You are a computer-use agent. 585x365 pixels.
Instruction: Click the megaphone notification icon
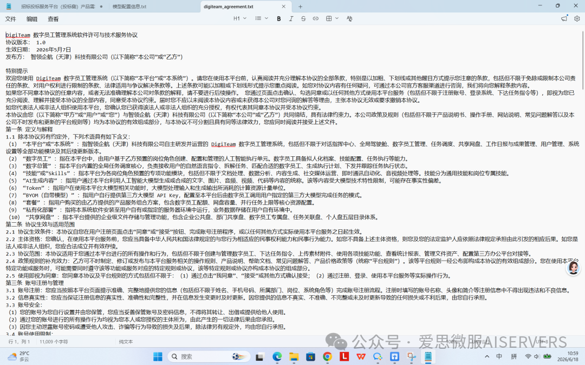point(564,18)
